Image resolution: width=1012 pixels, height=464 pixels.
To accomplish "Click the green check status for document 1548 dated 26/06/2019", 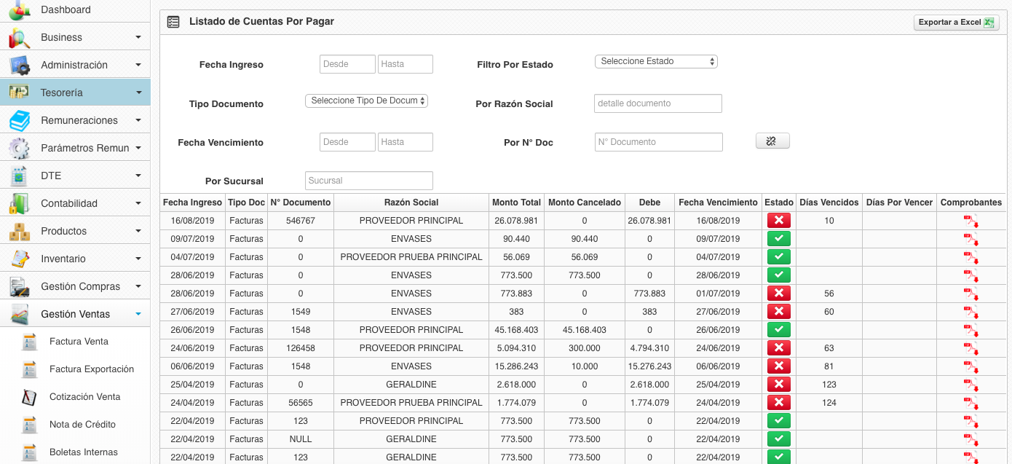I will coord(778,330).
